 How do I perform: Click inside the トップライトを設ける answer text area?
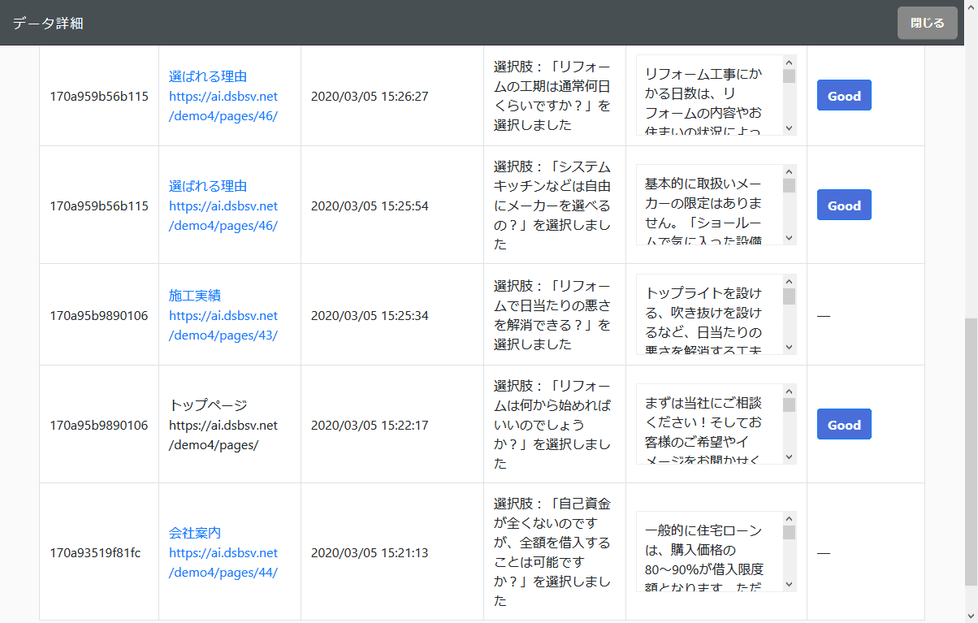(x=707, y=314)
